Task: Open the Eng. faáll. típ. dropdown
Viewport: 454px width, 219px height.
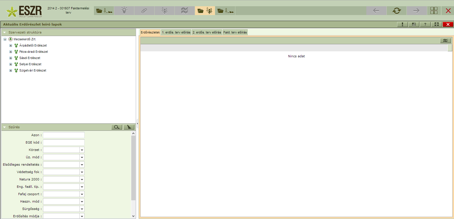Action: pyautogui.click(x=82, y=187)
